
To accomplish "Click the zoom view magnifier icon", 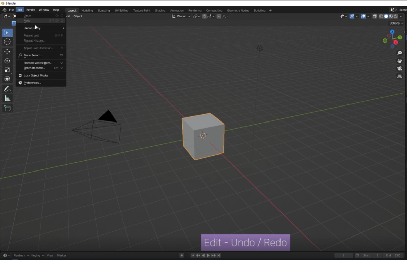I will click(400, 53).
